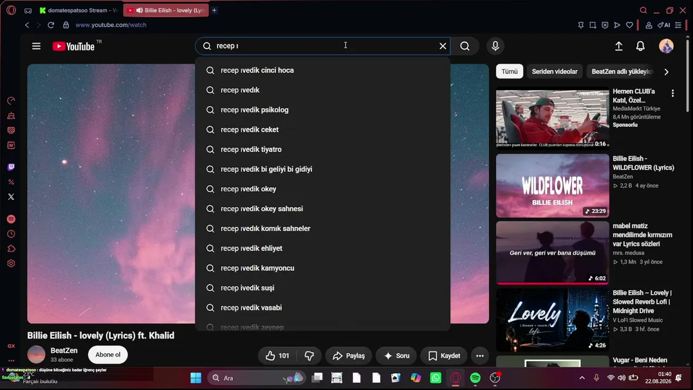Pick suggestion "recep ivedik okey sahnesi"
The image size is (693, 390).
[x=323, y=209]
